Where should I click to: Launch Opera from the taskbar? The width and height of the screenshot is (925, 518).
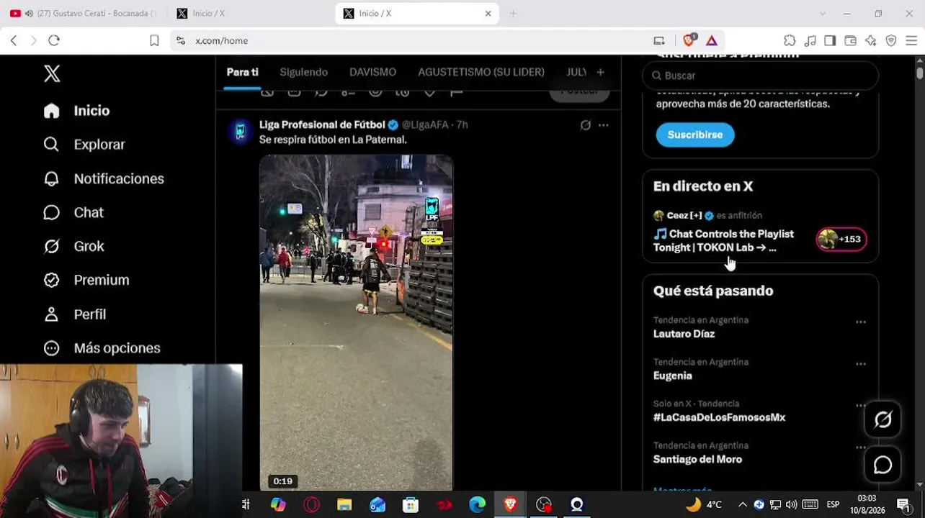311,505
